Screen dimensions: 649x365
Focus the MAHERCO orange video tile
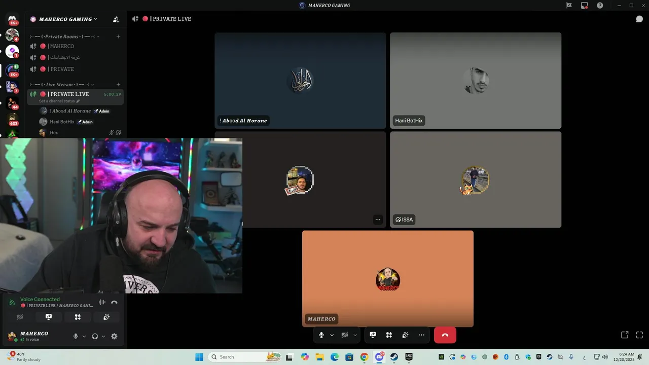[388, 279]
